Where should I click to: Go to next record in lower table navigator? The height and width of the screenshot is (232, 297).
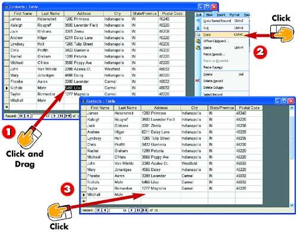[x=132, y=210]
